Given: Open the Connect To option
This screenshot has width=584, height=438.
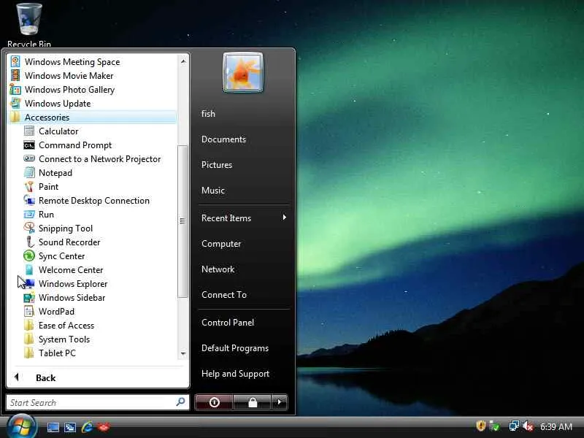Looking at the screenshot, I should point(224,295).
